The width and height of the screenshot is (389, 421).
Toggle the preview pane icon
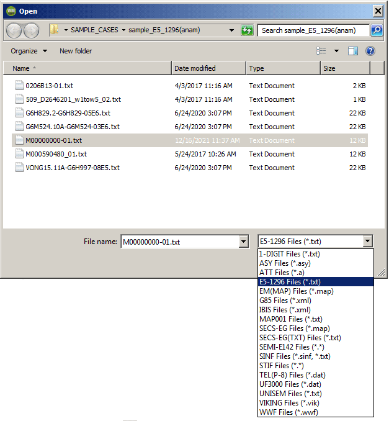pyautogui.click(x=353, y=51)
